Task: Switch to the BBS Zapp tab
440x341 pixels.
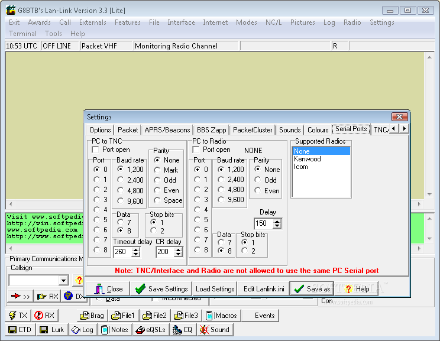Action: click(x=211, y=130)
